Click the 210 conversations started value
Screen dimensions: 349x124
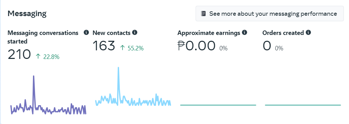(x=19, y=54)
